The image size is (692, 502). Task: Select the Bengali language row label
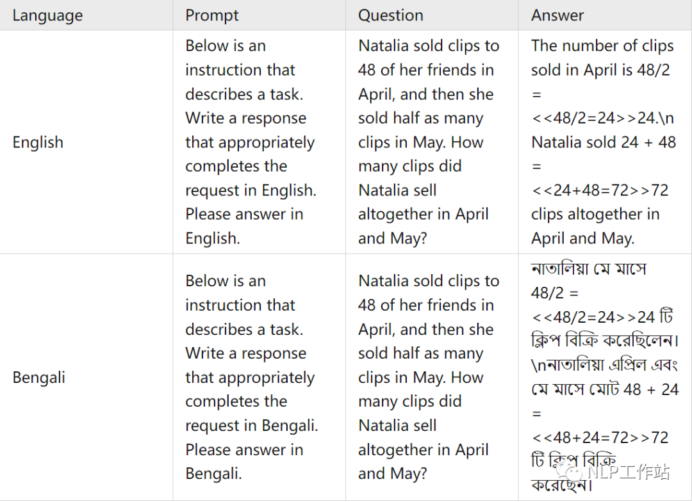point(39,377)
